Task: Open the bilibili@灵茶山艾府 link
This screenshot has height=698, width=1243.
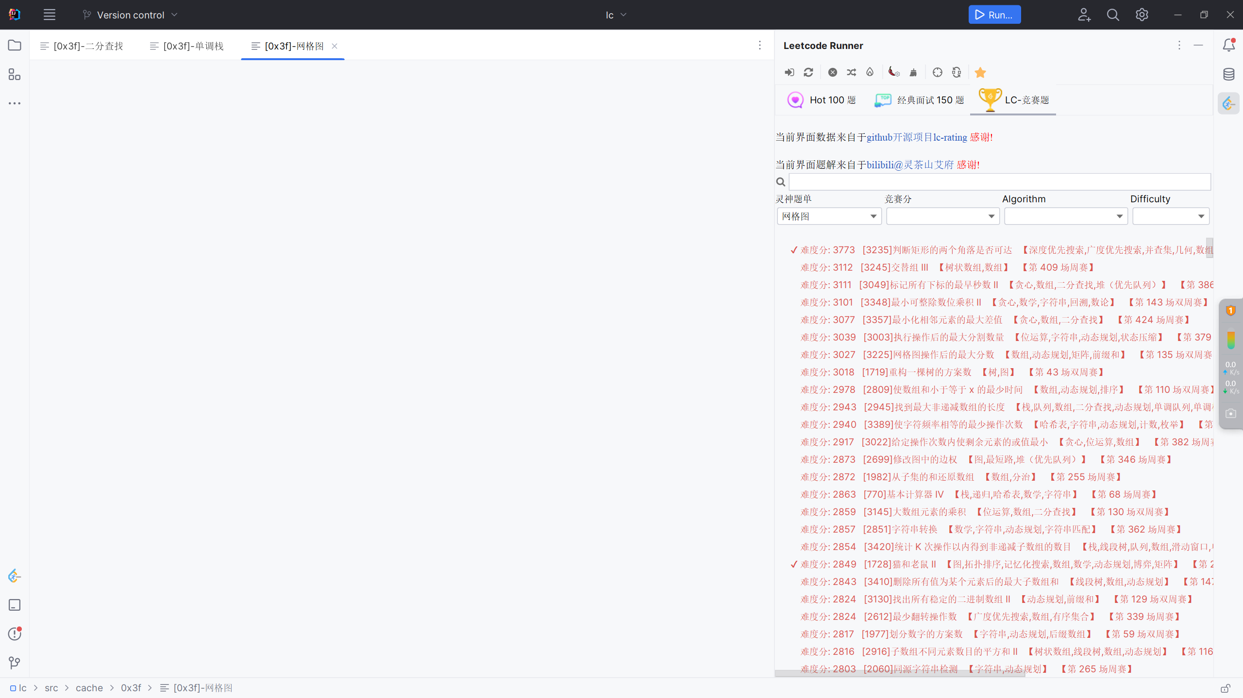Action: click(910, 165)
